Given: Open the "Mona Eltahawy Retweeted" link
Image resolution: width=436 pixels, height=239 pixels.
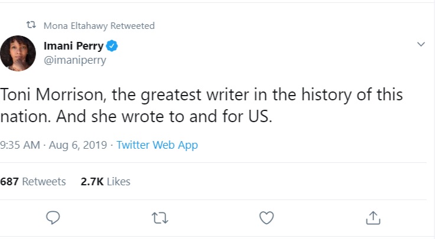Looking at the screenshot, I should (x=99, y=26).
